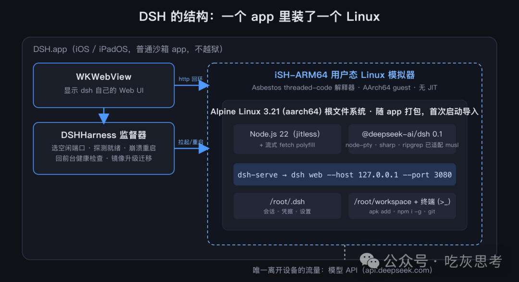
Task: Select "/root/workspace + 终端" card title
Action: click(x=402, y=202)
